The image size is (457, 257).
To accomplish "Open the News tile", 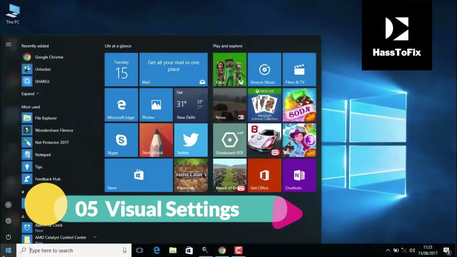I will (x=230, y=105).
